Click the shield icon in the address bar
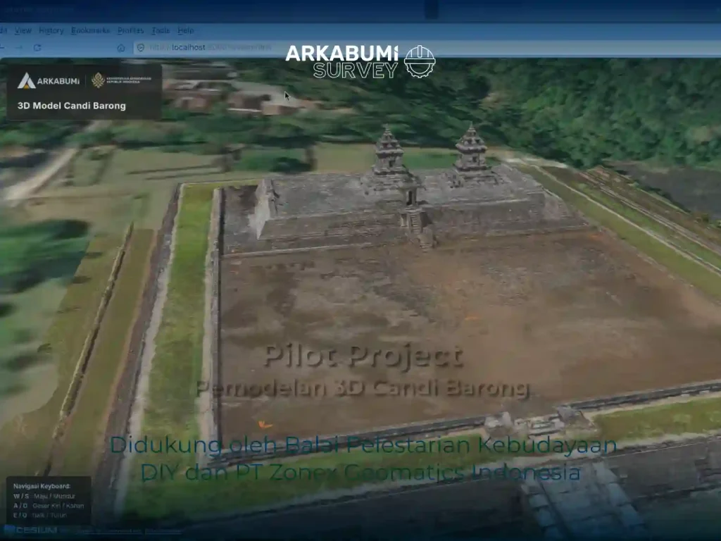Screen dimensions: 721x541 [141, 47]
